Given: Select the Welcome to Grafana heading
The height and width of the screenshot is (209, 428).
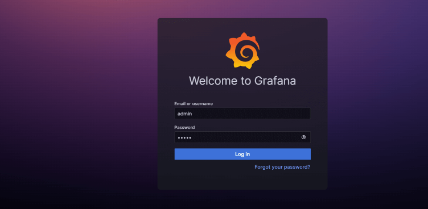Looking at the screenshot, I should coord(242,81).
